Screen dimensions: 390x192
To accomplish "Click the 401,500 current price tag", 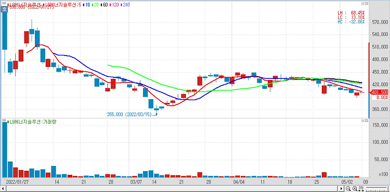I will tap(380, 92).
